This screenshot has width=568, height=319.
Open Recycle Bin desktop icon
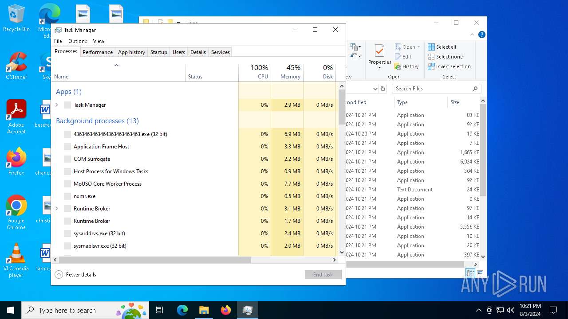[16, 18]
